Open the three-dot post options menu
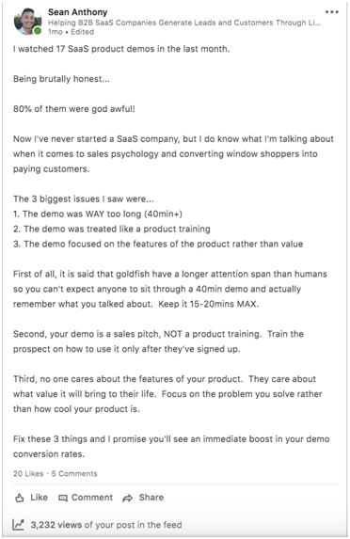Screen dimensions: 350x539 332,12
